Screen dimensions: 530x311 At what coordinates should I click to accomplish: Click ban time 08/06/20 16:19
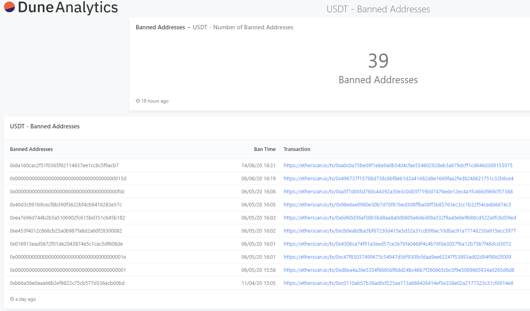[x=259, y=179]
